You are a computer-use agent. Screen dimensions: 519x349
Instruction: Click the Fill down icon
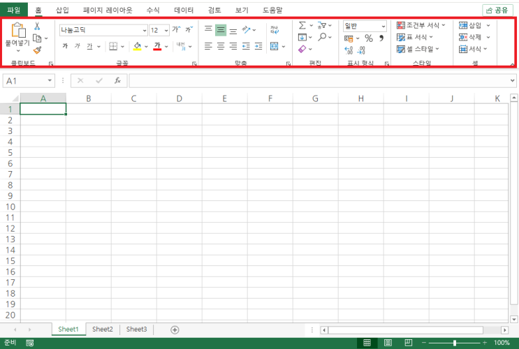[302, 37]
